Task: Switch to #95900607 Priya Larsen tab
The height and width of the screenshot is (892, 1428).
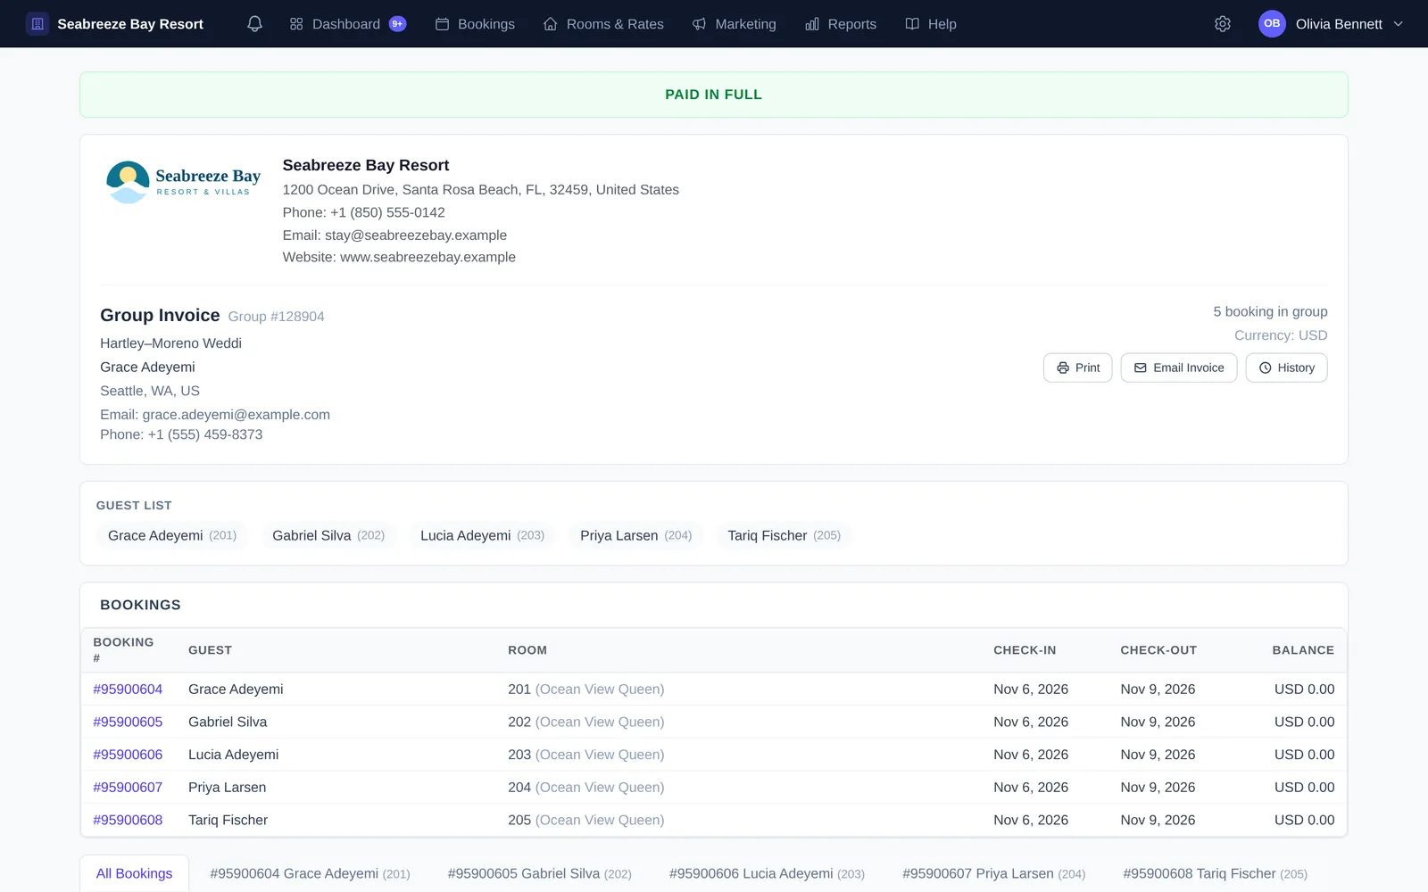Action: (x=993, y=873)
